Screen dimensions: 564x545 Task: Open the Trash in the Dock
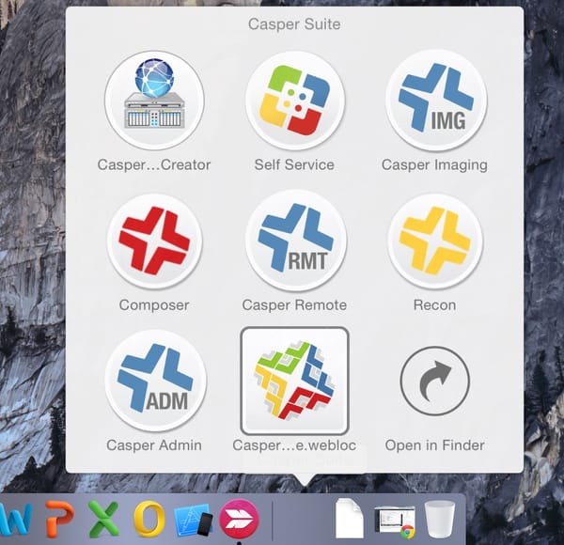coord(440,519)
